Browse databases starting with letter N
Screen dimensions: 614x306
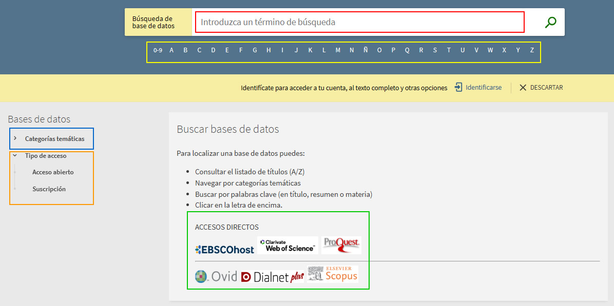tap(352, 50)
